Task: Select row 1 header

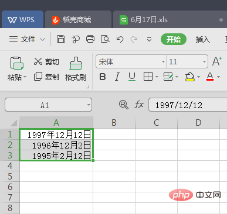Action: click(10, 134)
